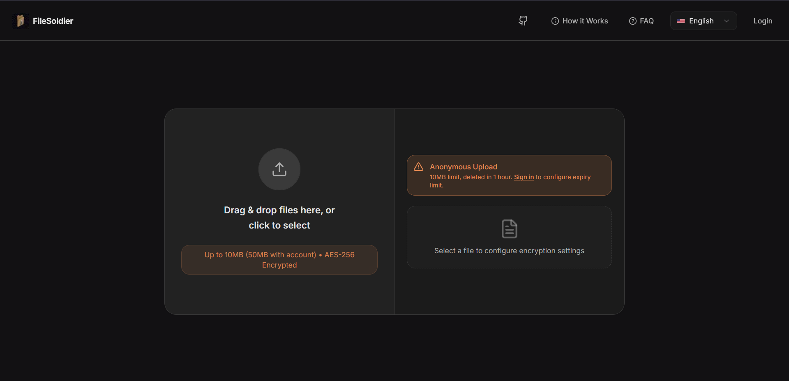789x381 pixels.
Task: Click the American flag icon in language selector
Action: [681, 21]
